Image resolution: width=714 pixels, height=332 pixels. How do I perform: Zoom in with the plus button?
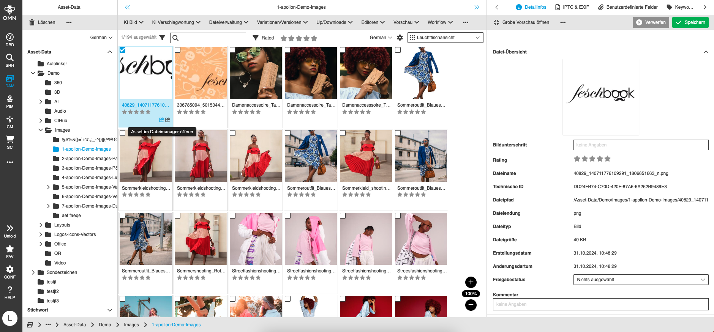tap(471, 282)
